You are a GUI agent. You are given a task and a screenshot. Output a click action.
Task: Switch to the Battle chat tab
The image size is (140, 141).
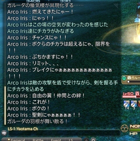click(38, 140)
